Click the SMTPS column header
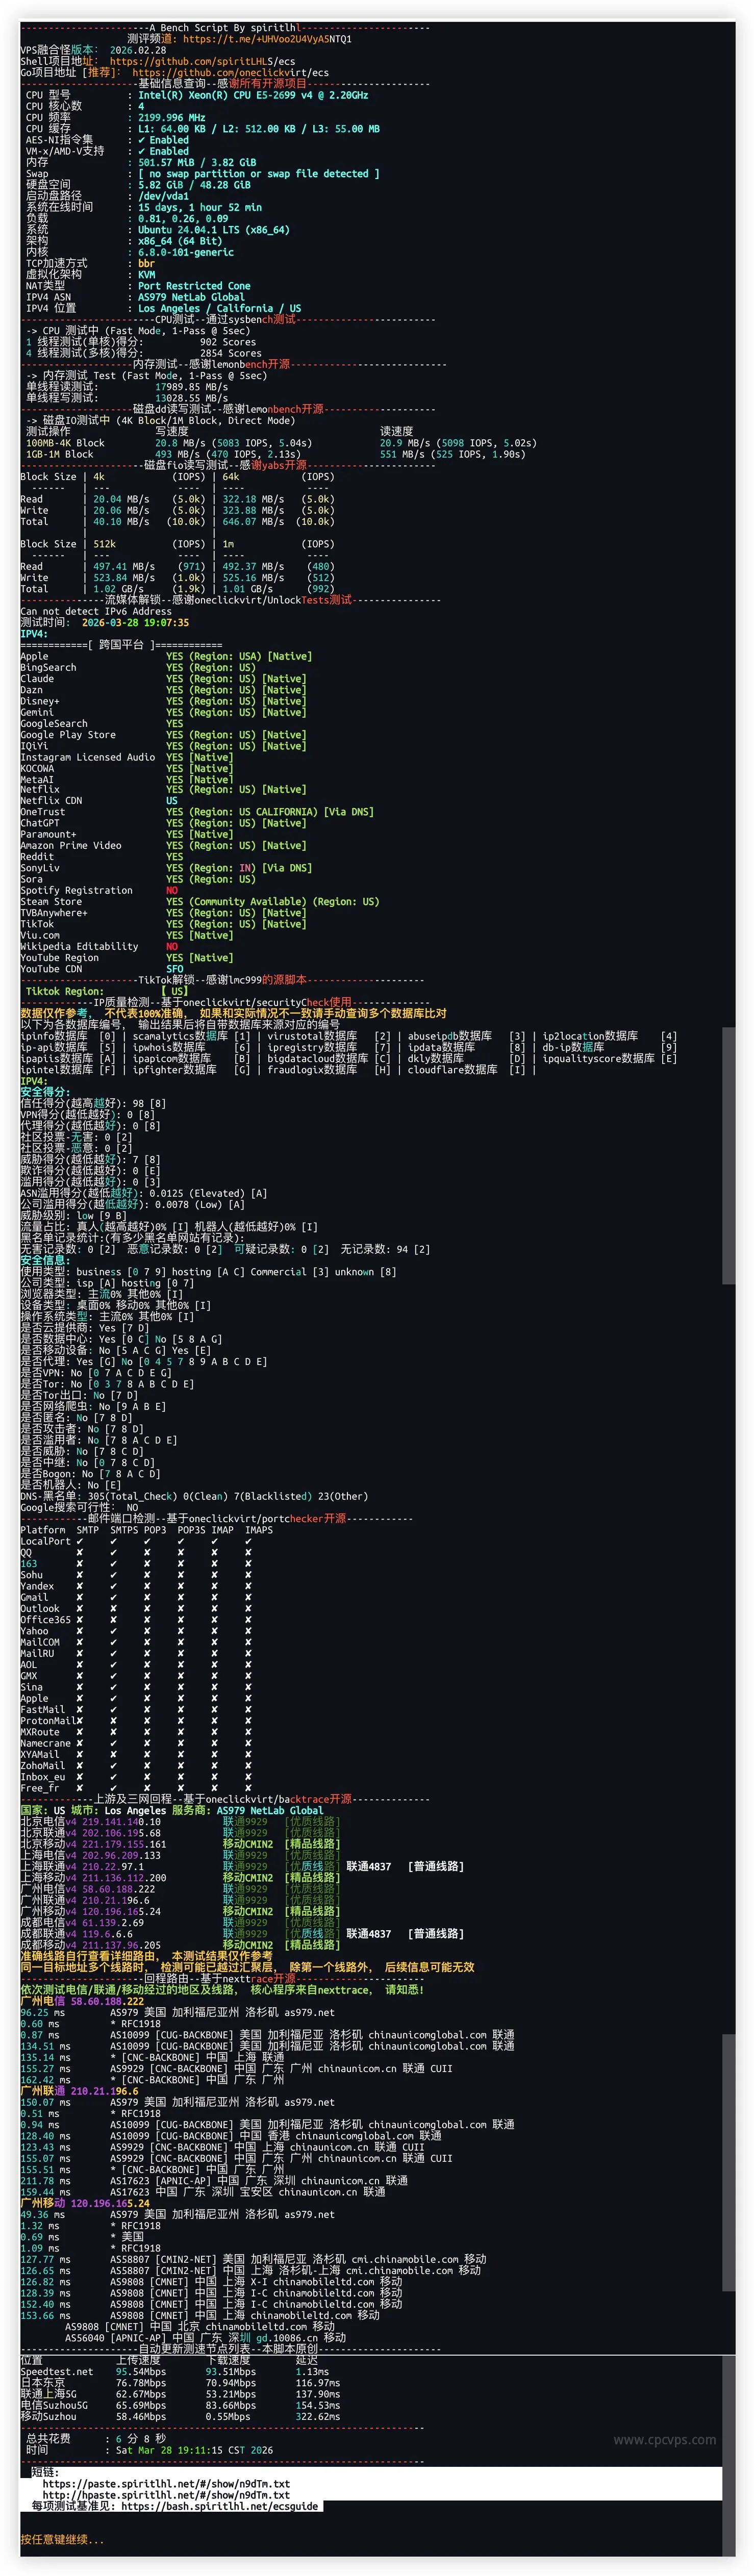This screenshot has width=754, height=2576. tap(124, 1530)
